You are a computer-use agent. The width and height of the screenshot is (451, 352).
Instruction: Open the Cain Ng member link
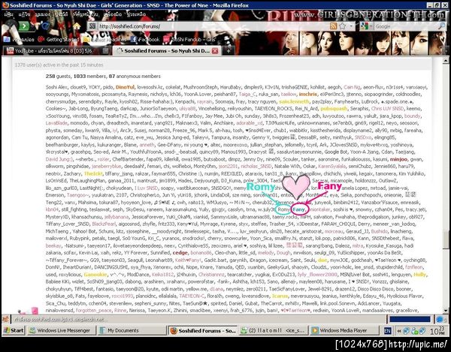pyautogui.click(x=352, y=87)
